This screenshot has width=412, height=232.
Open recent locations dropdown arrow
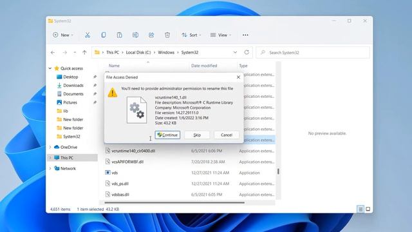click(x=75, y=53)
